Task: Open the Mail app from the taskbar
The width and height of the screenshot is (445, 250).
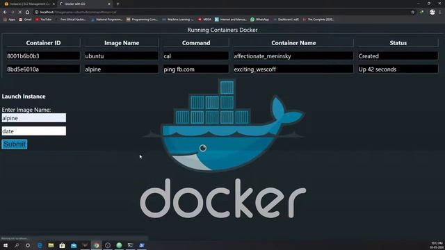Action: [x=74, y=245]
